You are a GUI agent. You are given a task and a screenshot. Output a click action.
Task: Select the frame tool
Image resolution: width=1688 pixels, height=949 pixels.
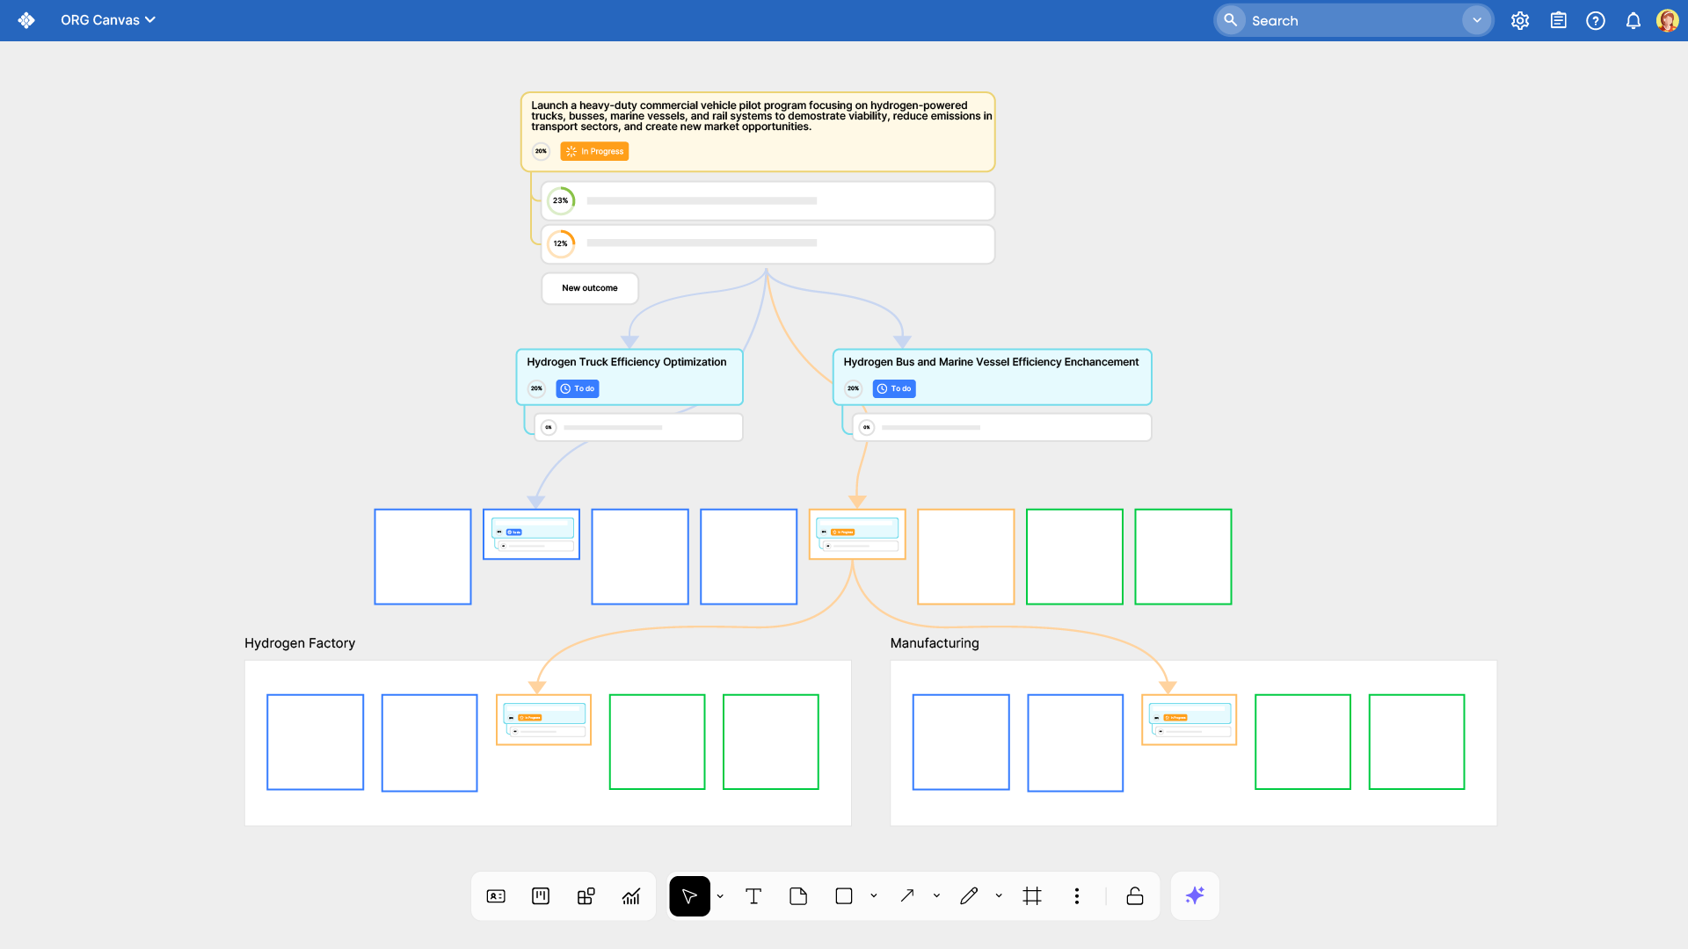pos(1032,896)
